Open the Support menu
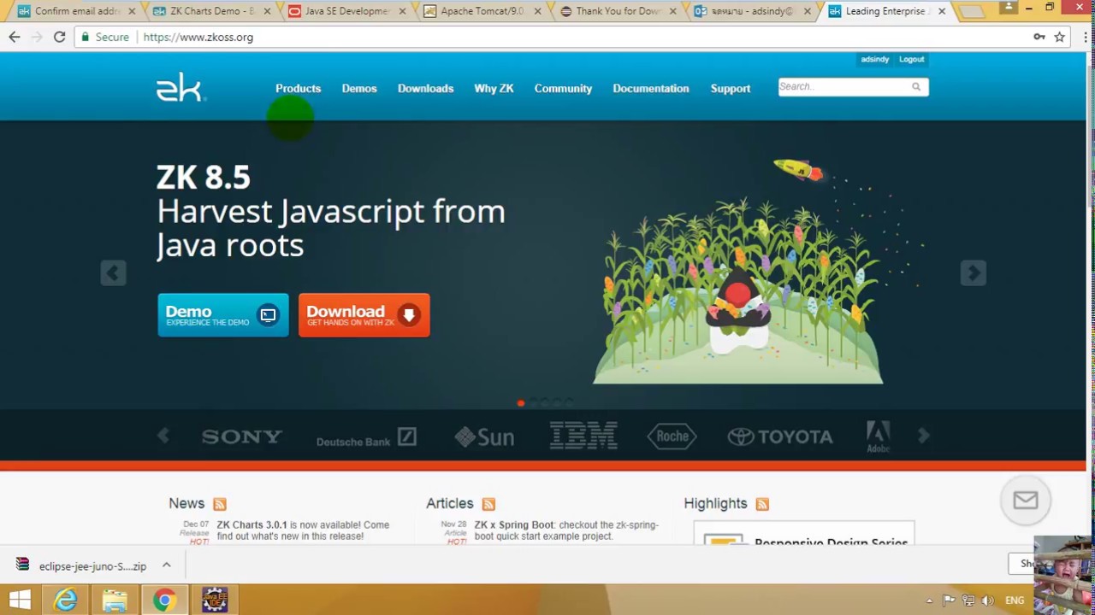Image resolution: width=1095 pixels, height=615 pixels. (730, 88)
